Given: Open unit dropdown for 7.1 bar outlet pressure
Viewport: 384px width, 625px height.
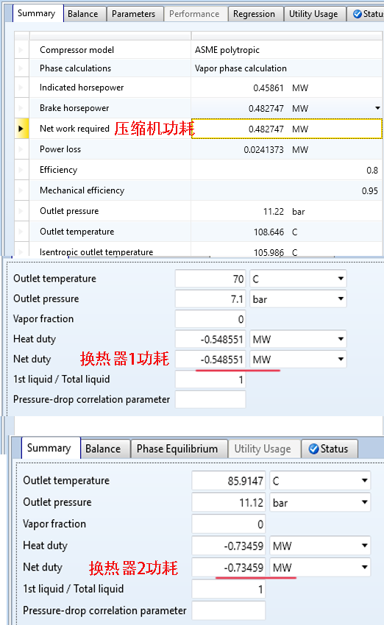Looking at the screenshot, I should (x=341, y=299).
